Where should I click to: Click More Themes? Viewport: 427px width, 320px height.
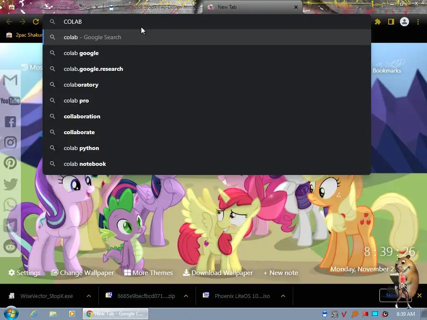click(x=148, y=272)
